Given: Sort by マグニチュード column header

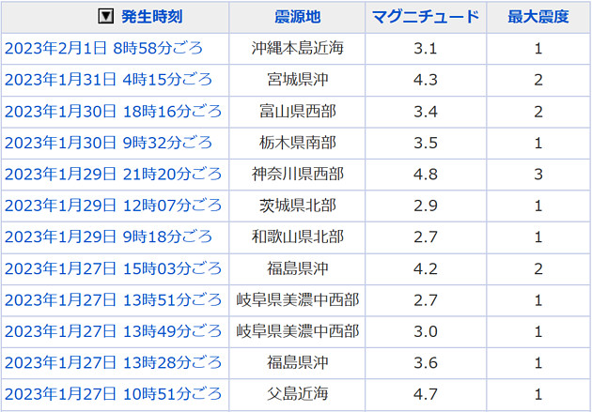Looking at the screenshot, I should point(425,17).
